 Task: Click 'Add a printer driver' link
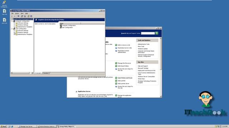tap(123, 84)
